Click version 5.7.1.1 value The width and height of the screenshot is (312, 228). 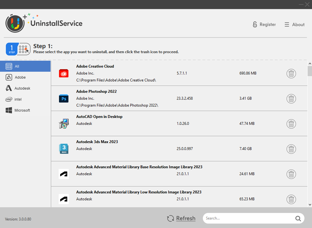(x=182, y=73)
